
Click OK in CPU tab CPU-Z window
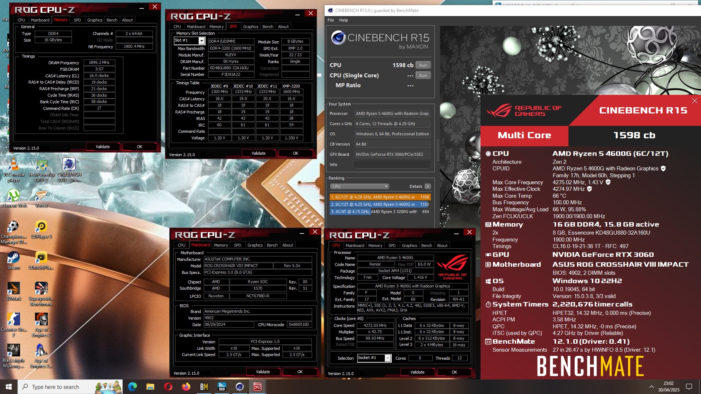coord(454,372)
